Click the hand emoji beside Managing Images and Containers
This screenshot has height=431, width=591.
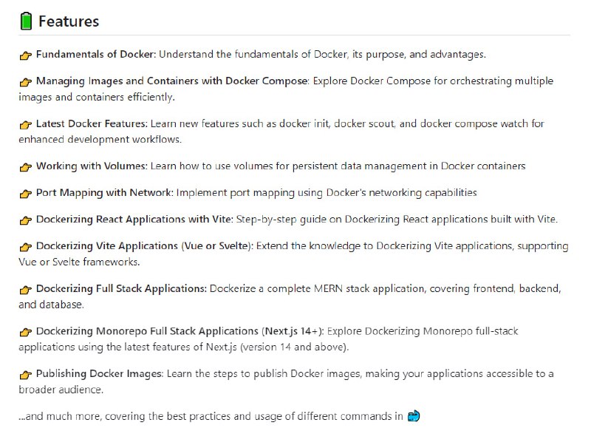pyautogui.click(x=26, y=81)
